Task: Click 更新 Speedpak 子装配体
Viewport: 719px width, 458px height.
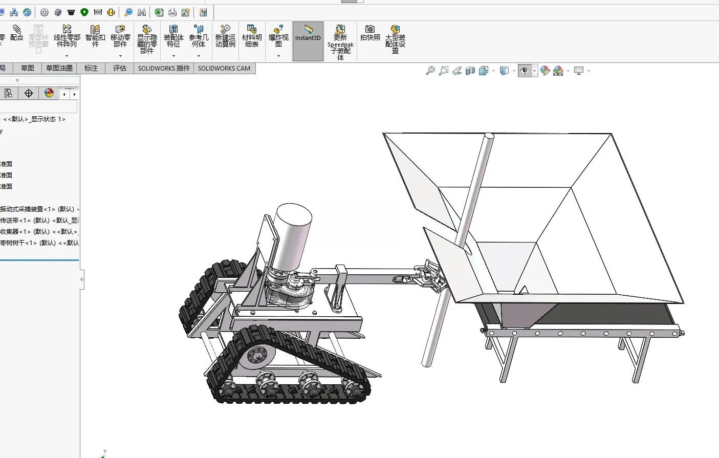Action: point(340,42)
